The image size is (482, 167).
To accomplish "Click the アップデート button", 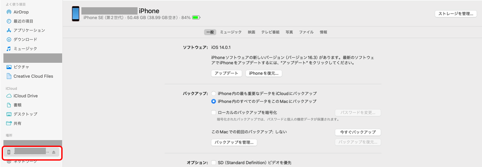I will (227, 73).
